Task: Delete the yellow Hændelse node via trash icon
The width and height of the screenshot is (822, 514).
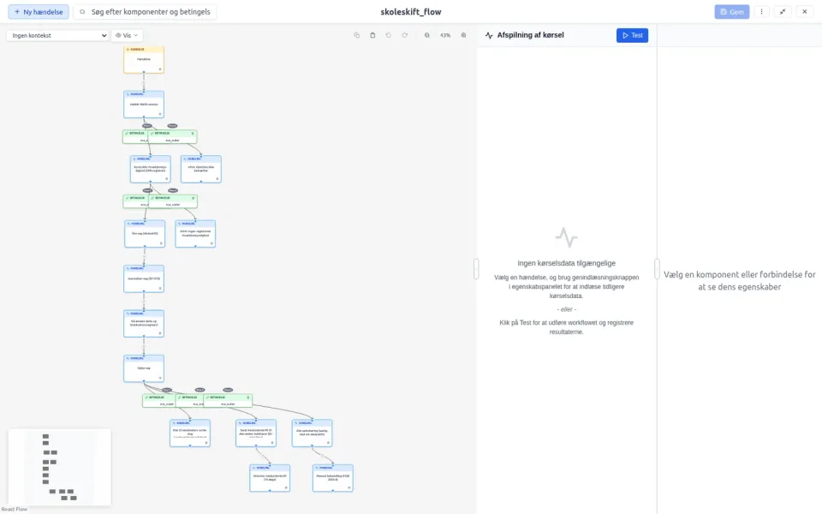Action: pos(160,69)
